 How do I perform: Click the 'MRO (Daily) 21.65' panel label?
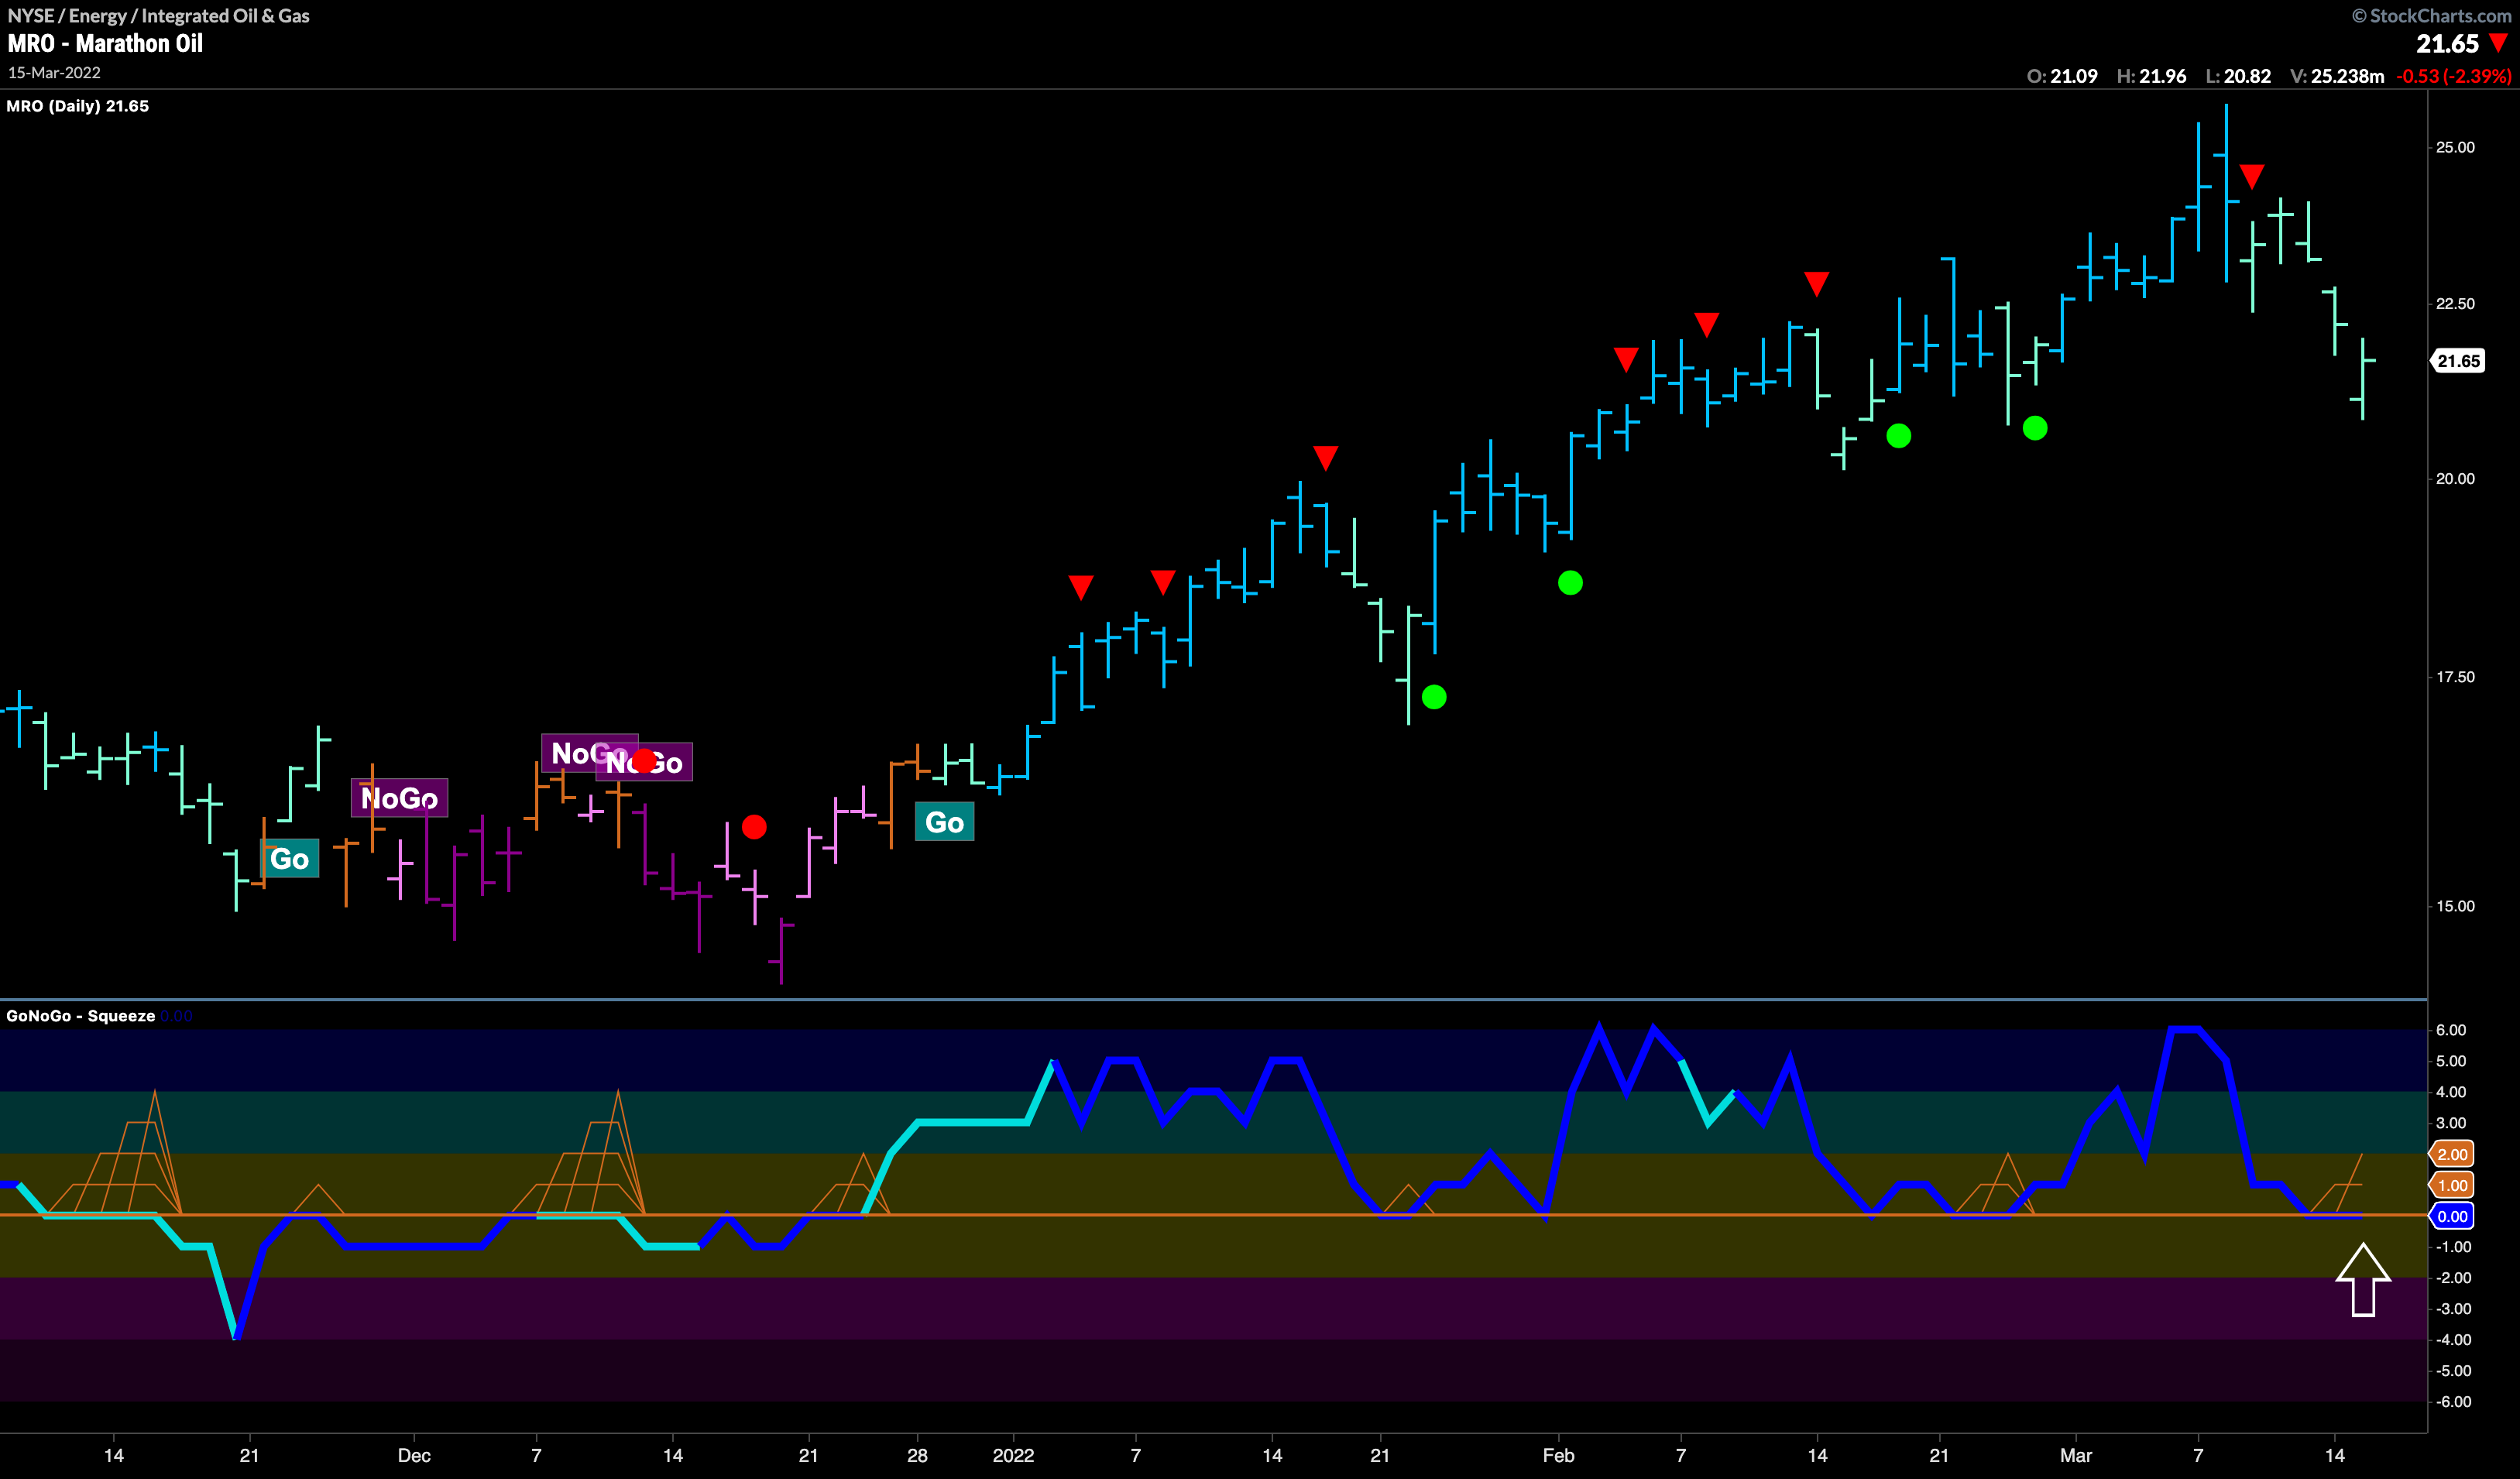click(x=78, y=106)
